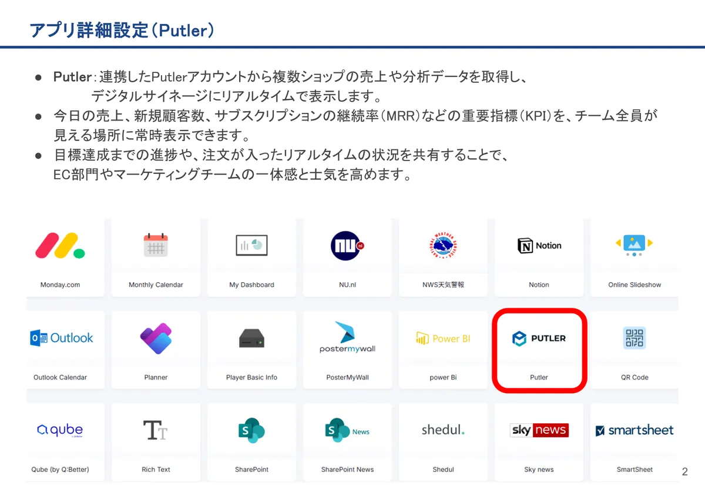Click the "Notion" caption under the logo
Image resolution: width=705 pixels, height=499 pixels.
[x=539, y=285]
